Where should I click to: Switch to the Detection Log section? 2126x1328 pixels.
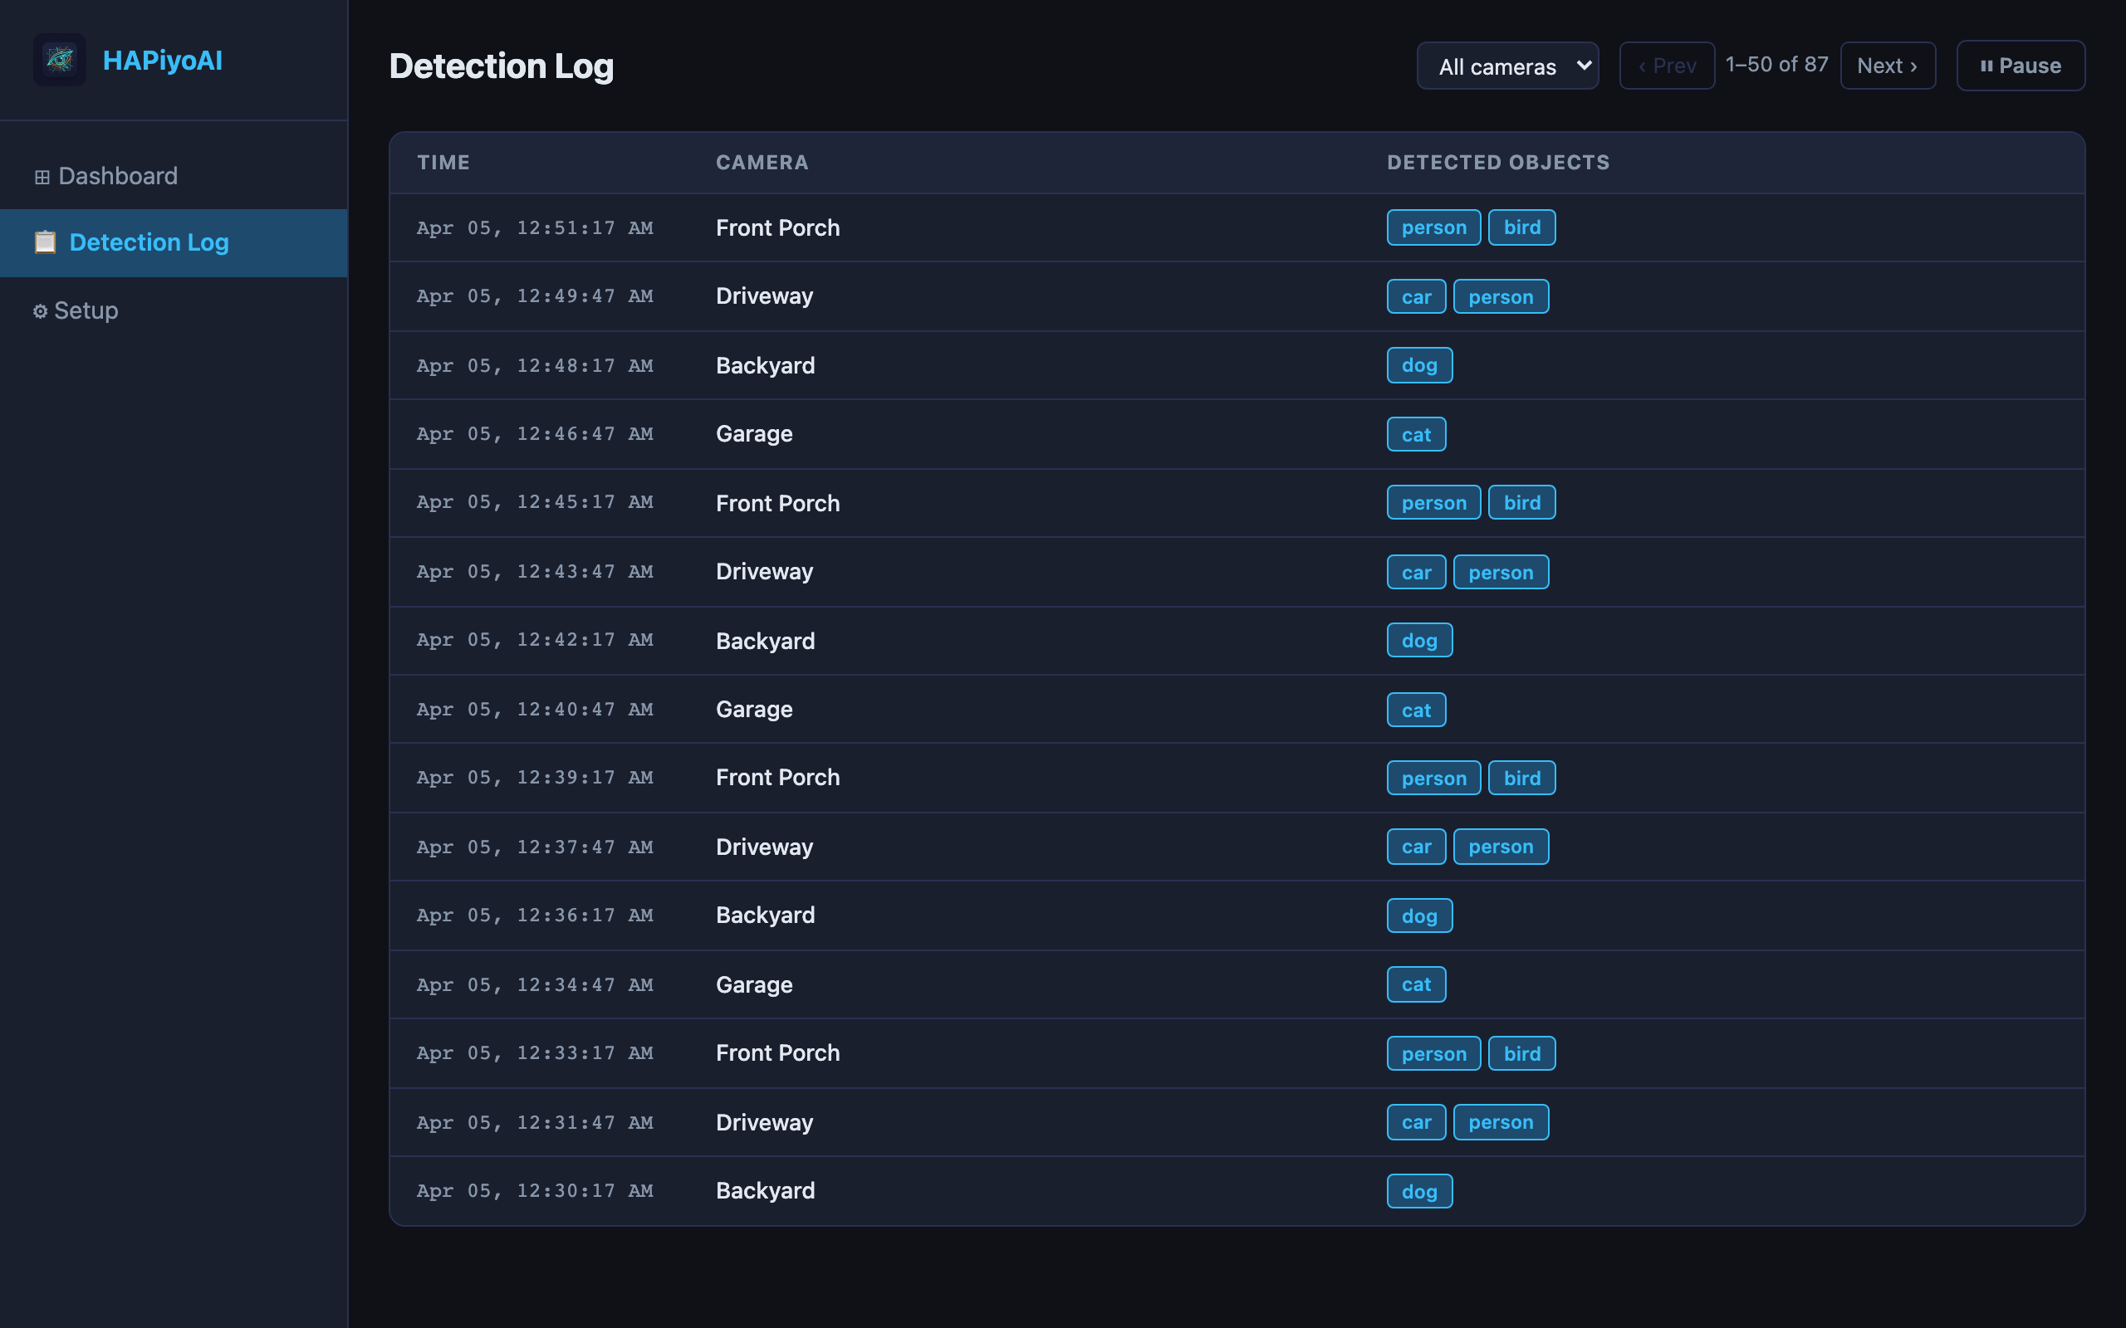tap(148, 242)
